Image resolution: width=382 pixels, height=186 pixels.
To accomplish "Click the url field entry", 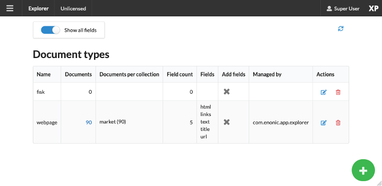I will tap(203, 136).
